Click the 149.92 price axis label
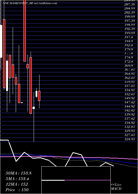The height and width of the screenshot is (194, 138). (x=130, y=98)
